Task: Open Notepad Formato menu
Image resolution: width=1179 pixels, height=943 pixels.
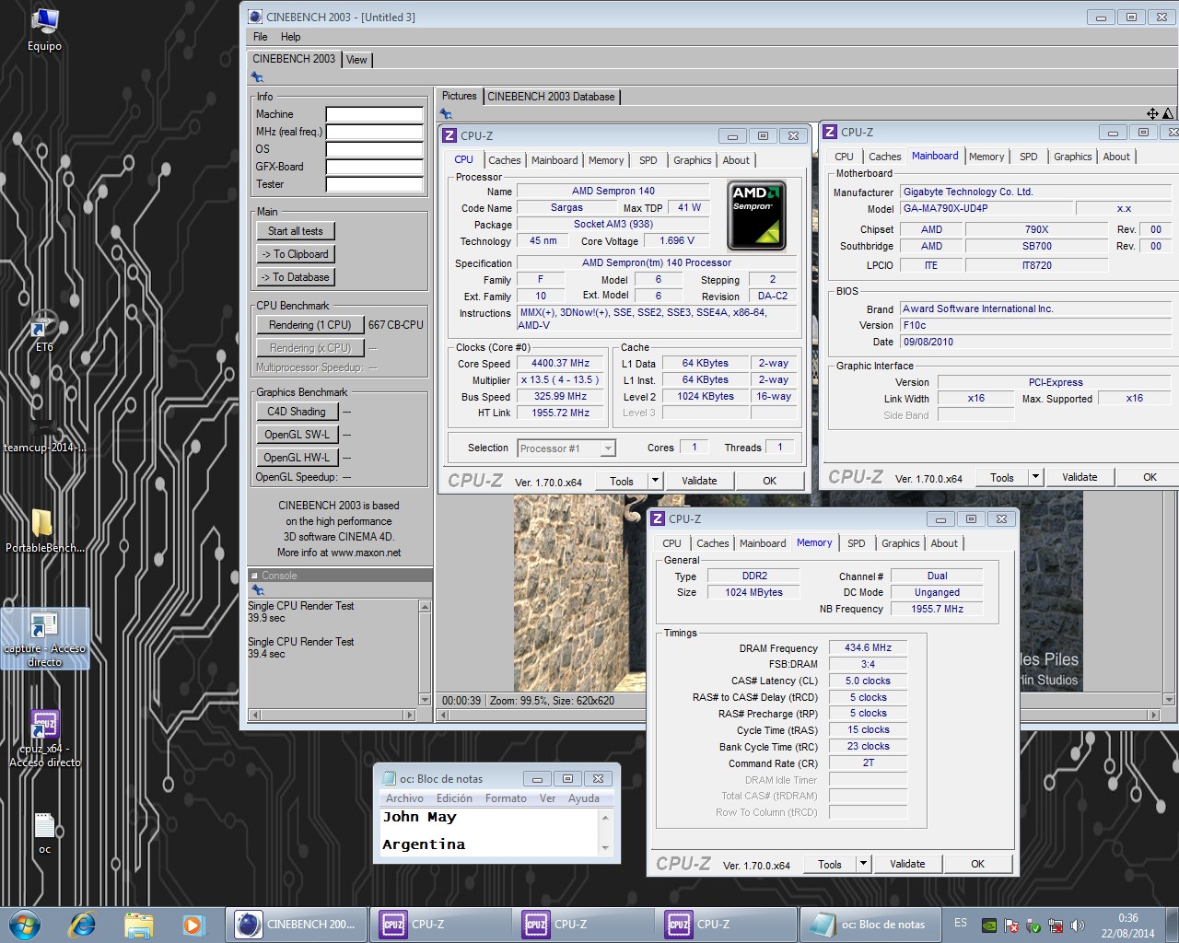Action: tap(506, 798)
